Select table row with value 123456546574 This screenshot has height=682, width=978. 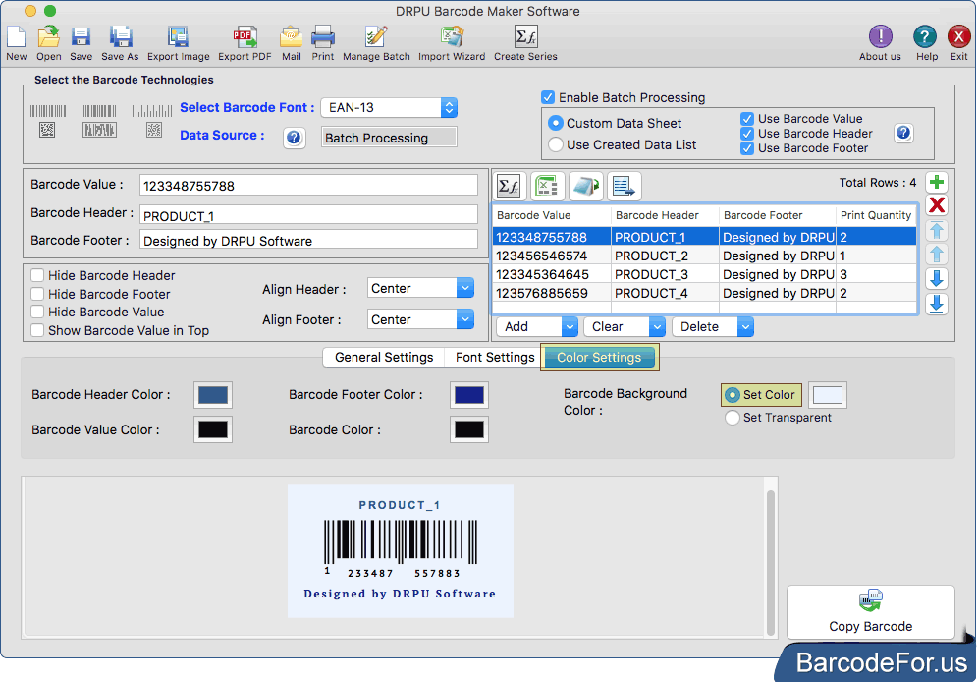pyautogui.click(x=704, y=256)
